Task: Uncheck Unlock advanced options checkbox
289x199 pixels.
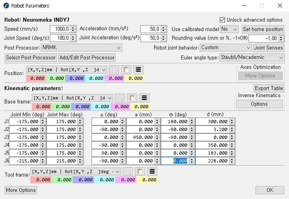Action: (x=223, y=20)
